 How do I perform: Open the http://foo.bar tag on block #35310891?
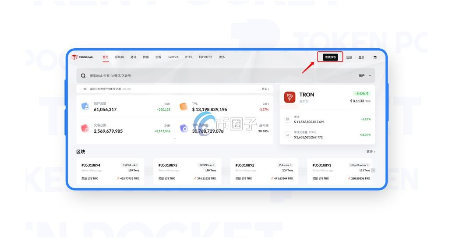tap(359, 165)
